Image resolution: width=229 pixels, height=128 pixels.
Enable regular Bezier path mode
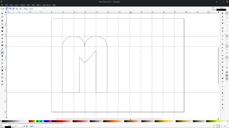(x=7, y=9)
